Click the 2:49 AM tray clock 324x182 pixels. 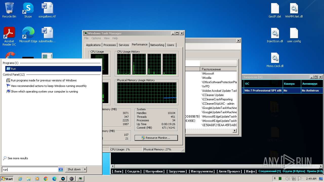(x=311, y=179)
